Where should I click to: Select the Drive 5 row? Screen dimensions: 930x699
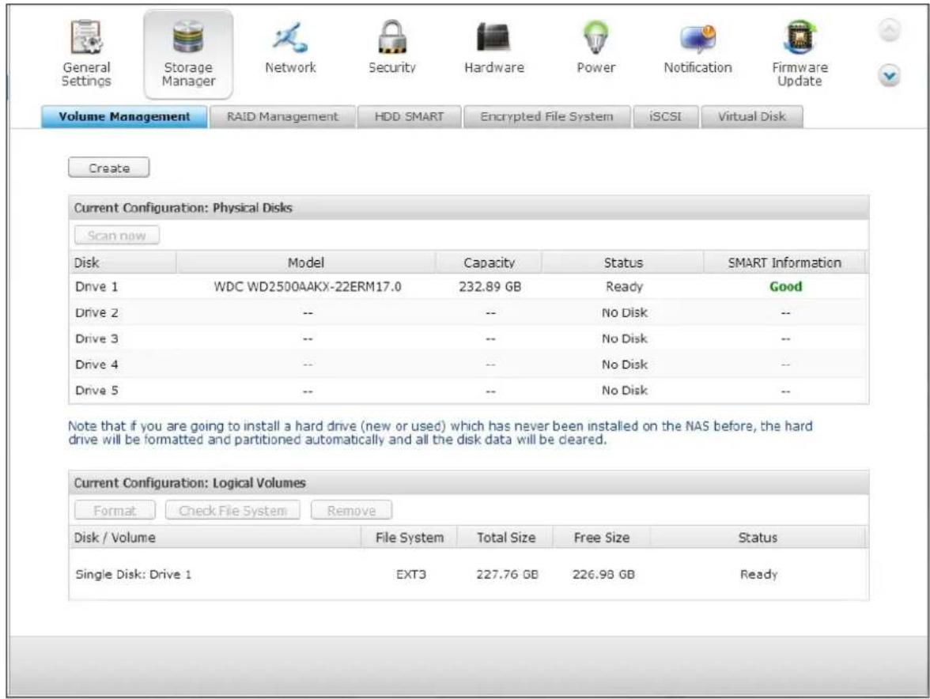point(468,391)
